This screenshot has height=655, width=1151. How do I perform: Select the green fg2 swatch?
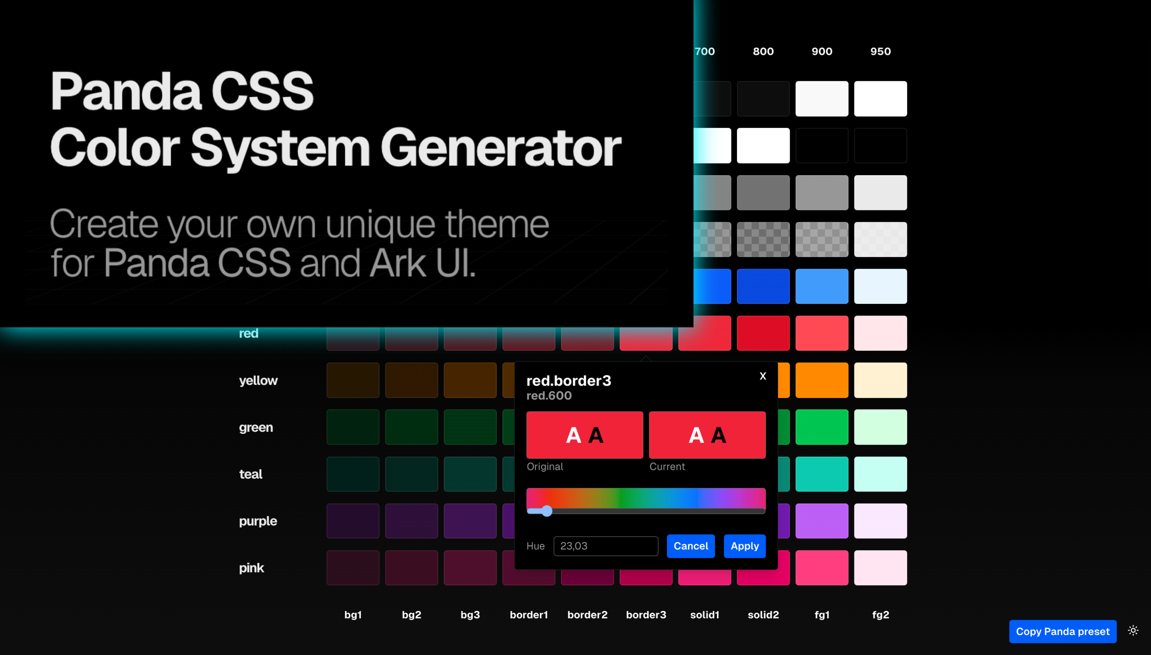pos(880,427)
